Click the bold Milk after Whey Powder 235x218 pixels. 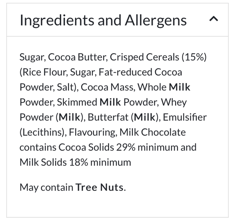69,117
